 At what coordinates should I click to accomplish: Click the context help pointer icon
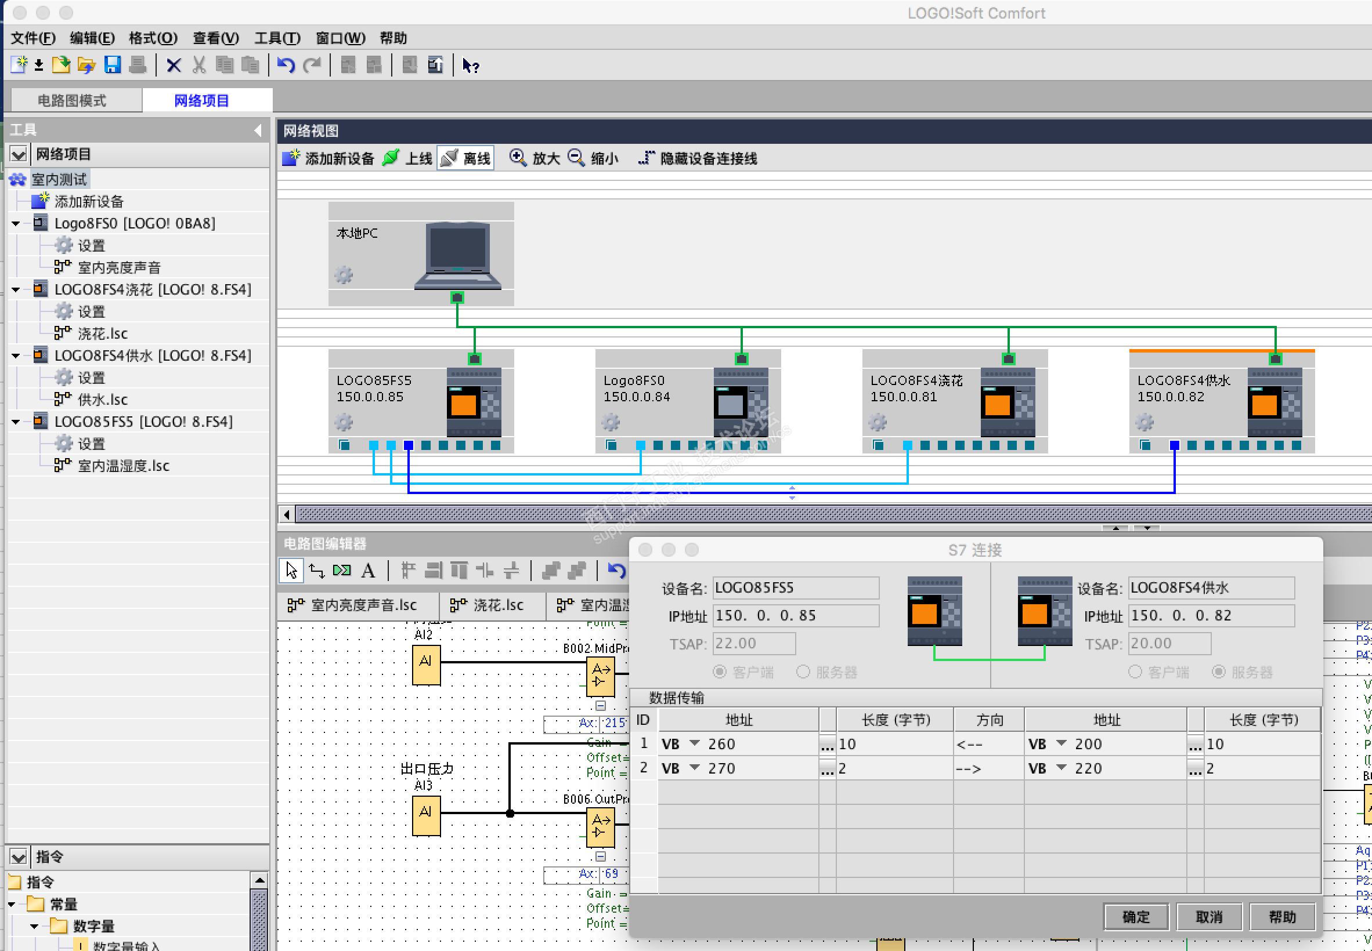click(471, 66)
